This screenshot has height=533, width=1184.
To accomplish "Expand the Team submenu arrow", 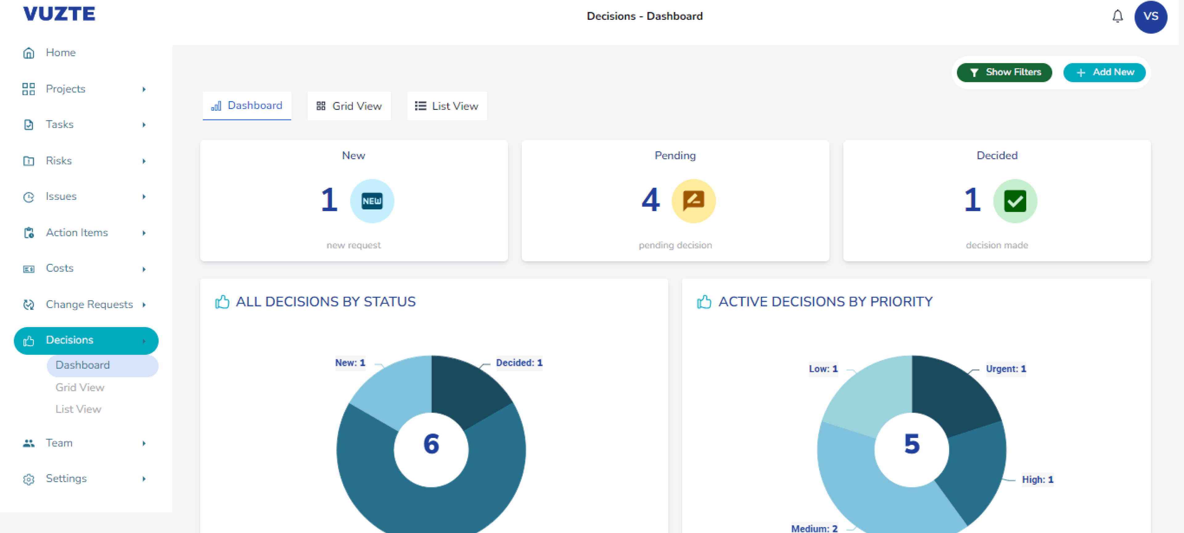I will point(144,443).
